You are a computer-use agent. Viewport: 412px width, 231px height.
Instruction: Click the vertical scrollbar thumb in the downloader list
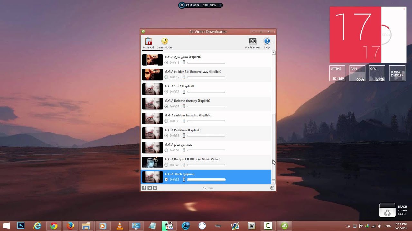pyautogui.click(x=274, y=146)
